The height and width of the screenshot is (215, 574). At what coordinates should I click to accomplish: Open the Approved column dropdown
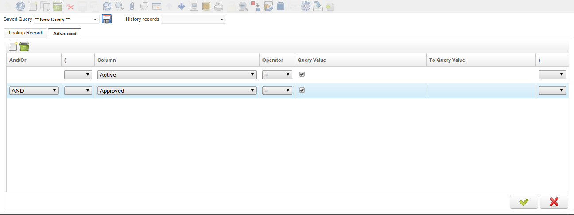(177, 91)
